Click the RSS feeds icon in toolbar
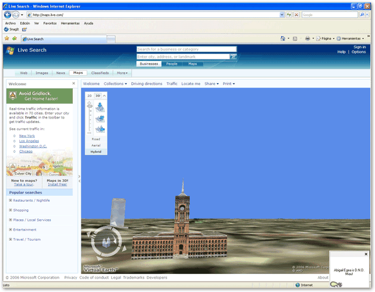 point(295,39)
